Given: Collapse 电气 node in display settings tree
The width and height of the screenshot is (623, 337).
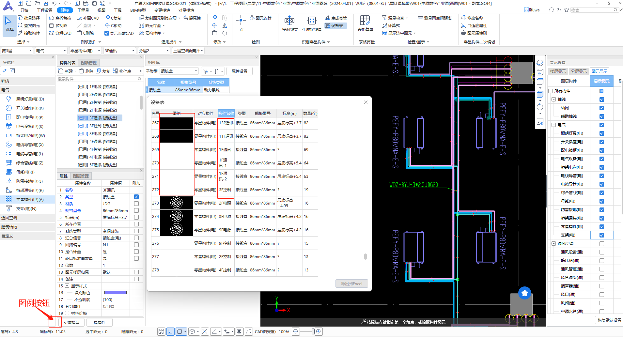Looking at the screenshot, I should [554, 125].
